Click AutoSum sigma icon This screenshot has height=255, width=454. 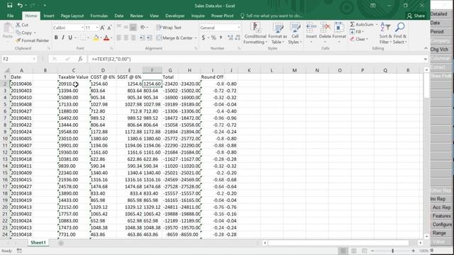pos(353,25)
